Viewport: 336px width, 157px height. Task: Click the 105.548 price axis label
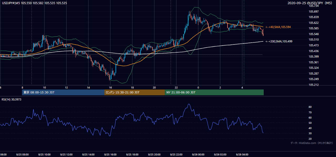pyautogui.click(x=314, y=34)
